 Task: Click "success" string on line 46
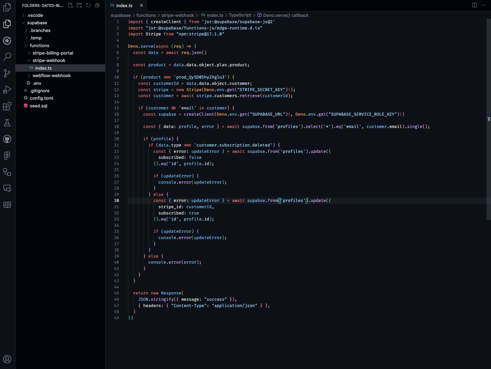coord(215,299)
